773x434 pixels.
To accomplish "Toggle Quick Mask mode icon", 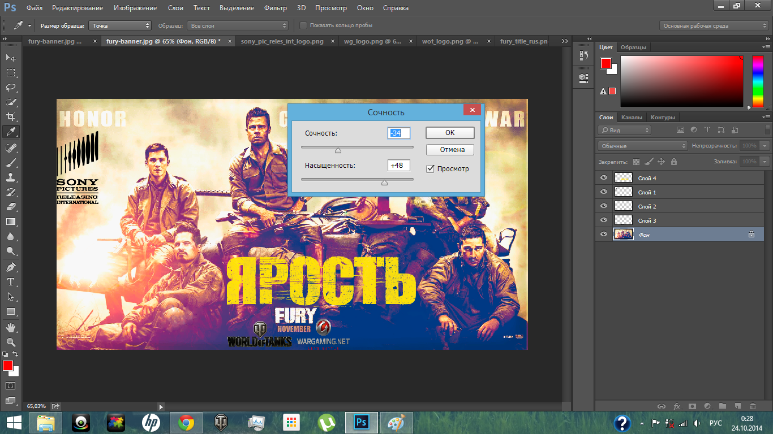I will (11, 385).
